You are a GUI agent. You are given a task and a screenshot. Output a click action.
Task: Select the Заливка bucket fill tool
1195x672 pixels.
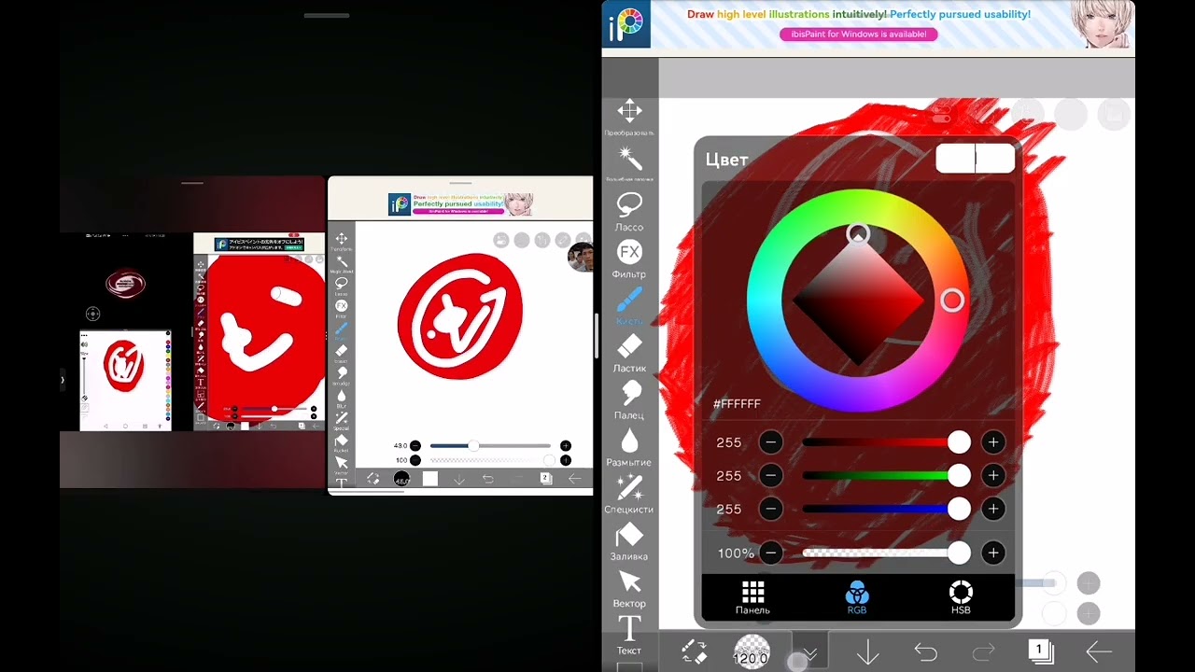point(629,540)
